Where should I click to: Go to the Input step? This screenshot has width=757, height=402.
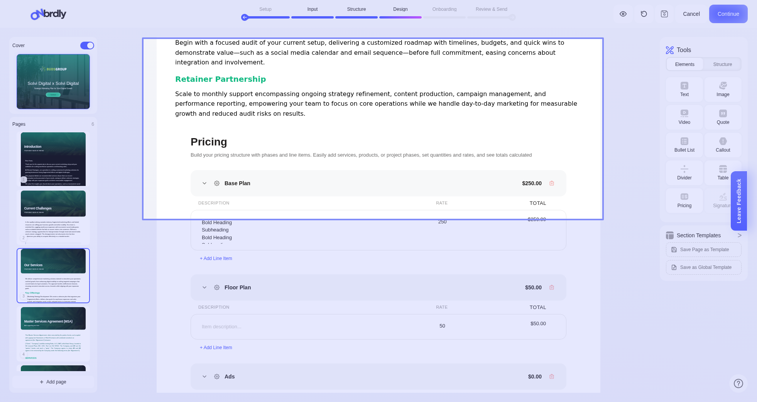point(313,9)
